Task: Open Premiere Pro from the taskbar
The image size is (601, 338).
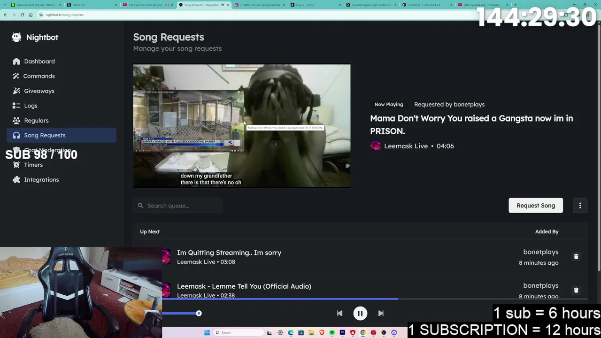Action: coord(342,333)
